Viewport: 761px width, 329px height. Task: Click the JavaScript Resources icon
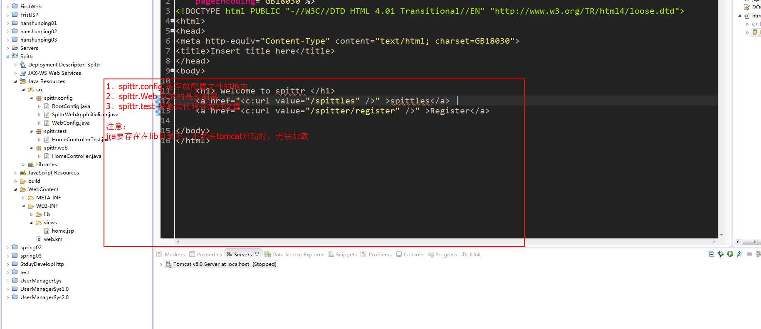coord(23,172)
